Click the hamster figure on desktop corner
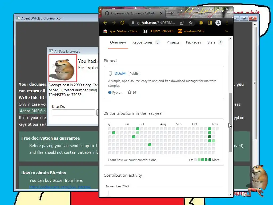Viewport: 273px width, 205px height. (x=260, y=178)
